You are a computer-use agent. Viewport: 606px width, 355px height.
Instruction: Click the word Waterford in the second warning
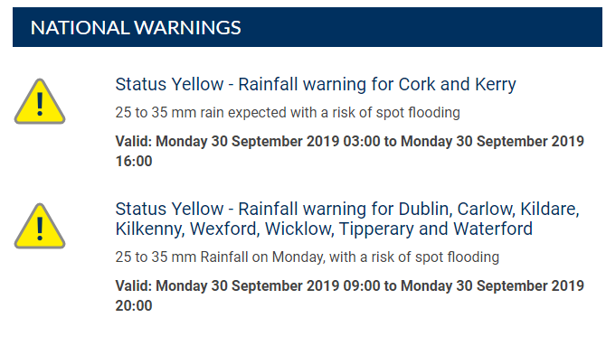click(493, 229)
